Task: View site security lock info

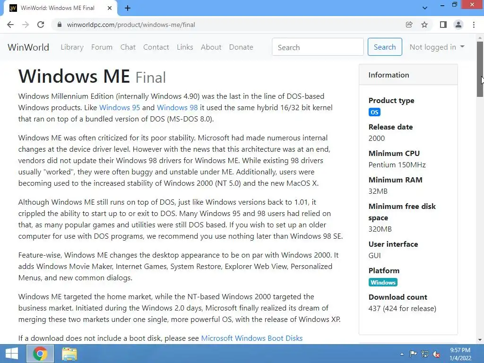Action: [x=60, y=25]
